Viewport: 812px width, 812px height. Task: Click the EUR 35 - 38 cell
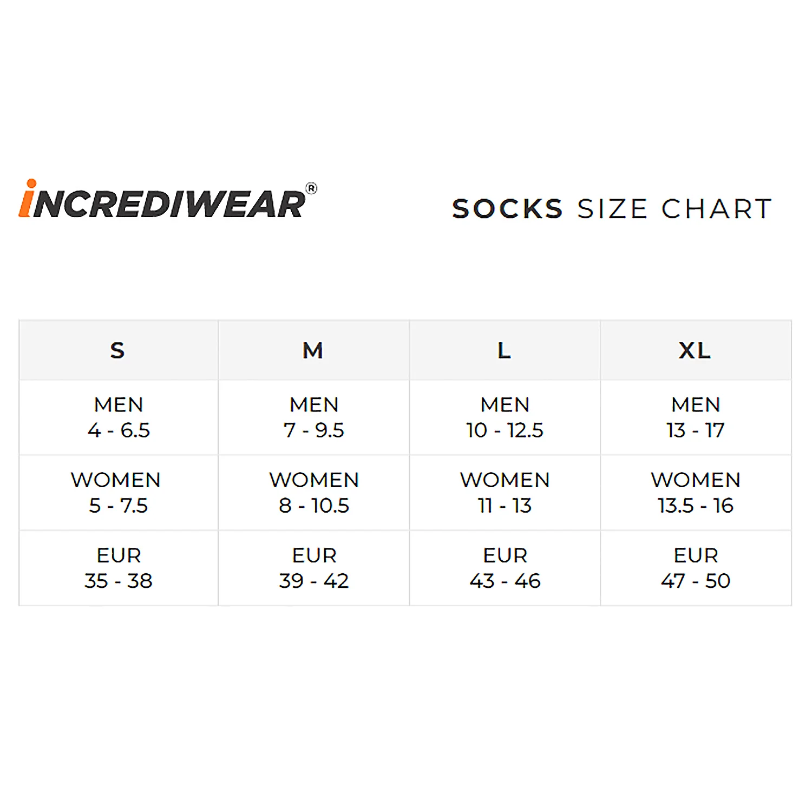(119, 568)
